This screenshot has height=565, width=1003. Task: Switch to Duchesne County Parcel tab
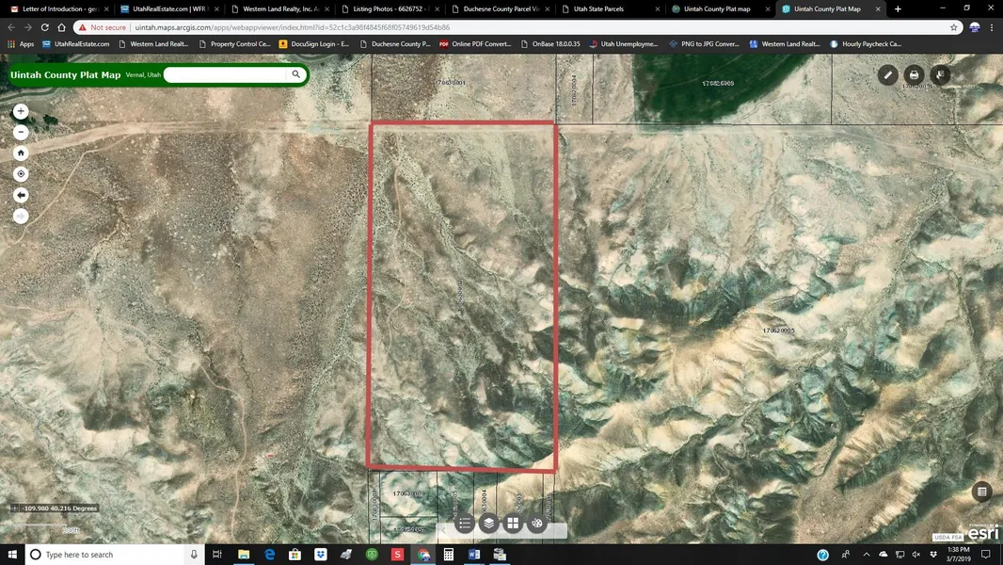[x=501, y=9]
